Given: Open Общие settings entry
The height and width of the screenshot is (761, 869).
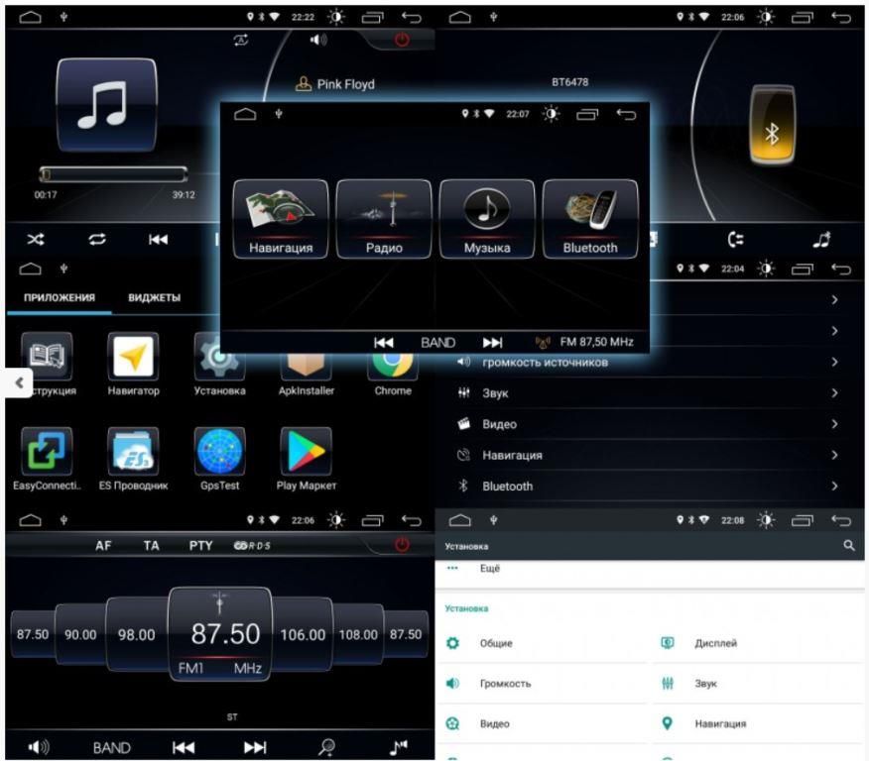Looking at the screenshot, I should (x=495, y=643).
